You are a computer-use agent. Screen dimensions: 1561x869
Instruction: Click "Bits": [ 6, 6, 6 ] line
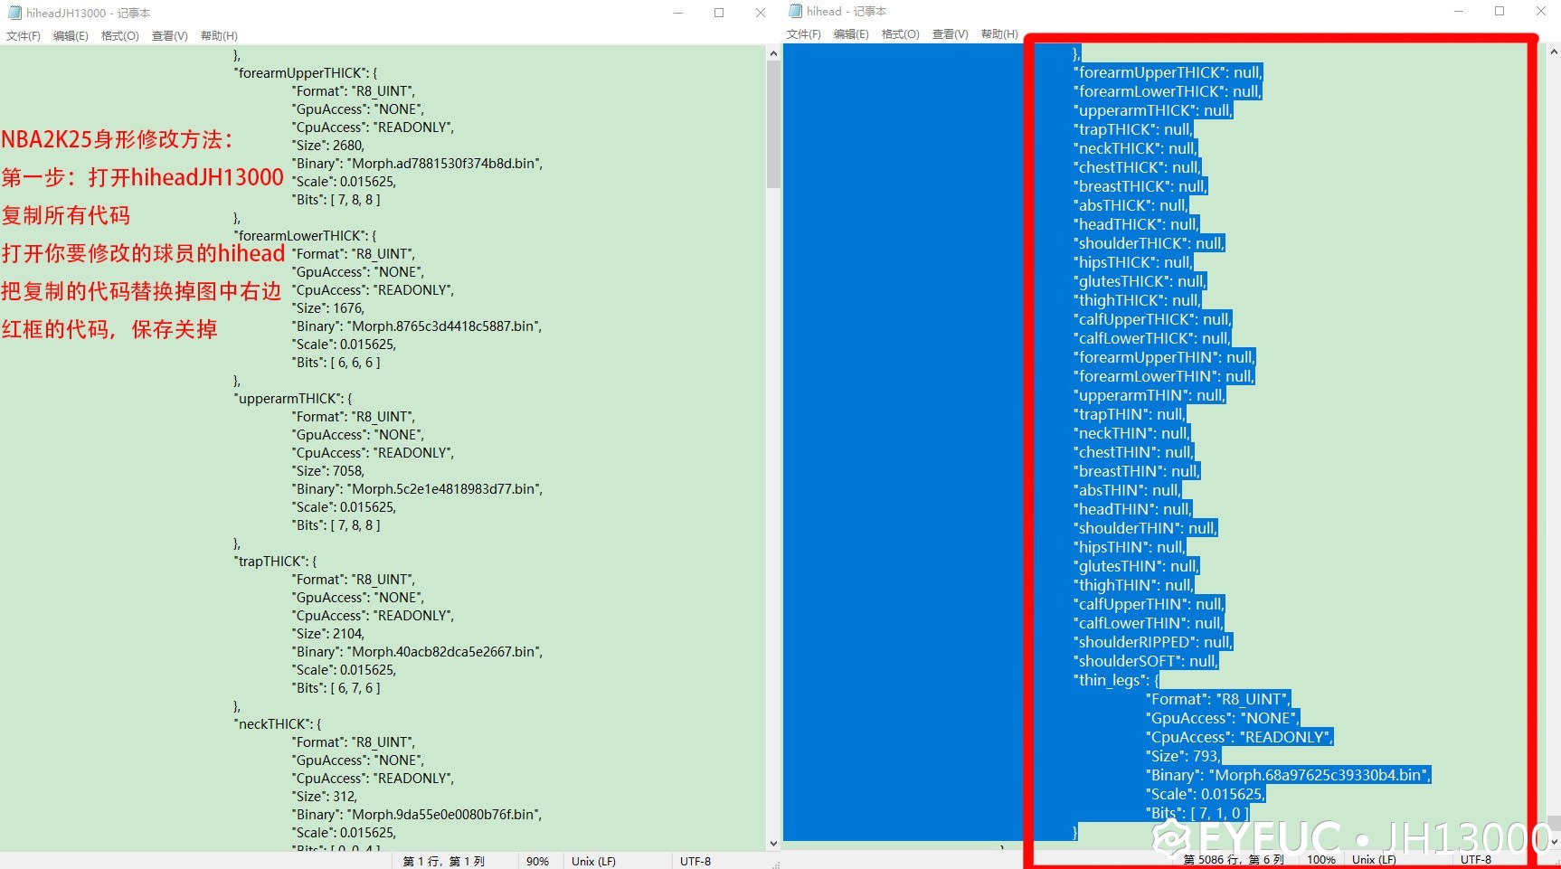336,363
